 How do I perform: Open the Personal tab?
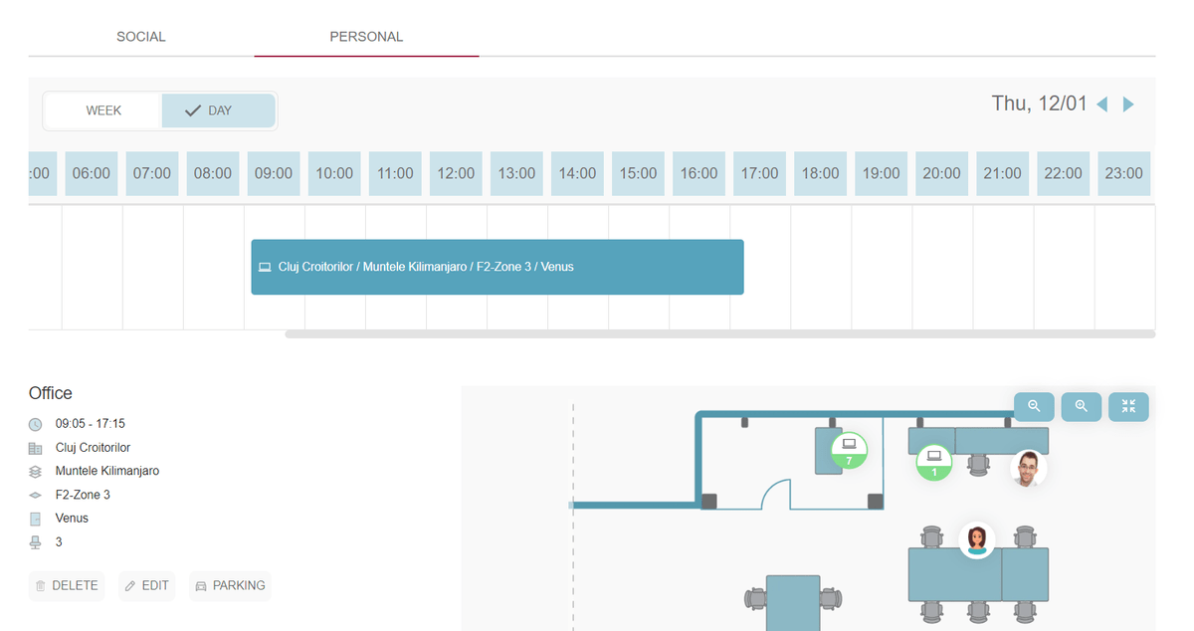tap(366, 37)
